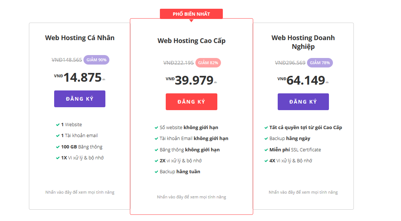Select the "Web Hosting Cá Nhân" plan title
The width and height of the screenshot is (401, 221).
pyautogui.click(x=79, y=38)
